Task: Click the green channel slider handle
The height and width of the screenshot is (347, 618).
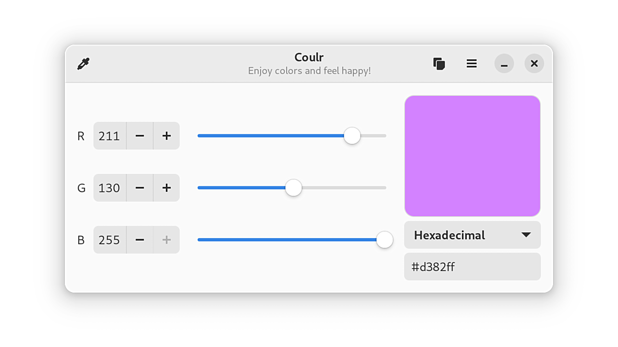Action: pos(293,188)
